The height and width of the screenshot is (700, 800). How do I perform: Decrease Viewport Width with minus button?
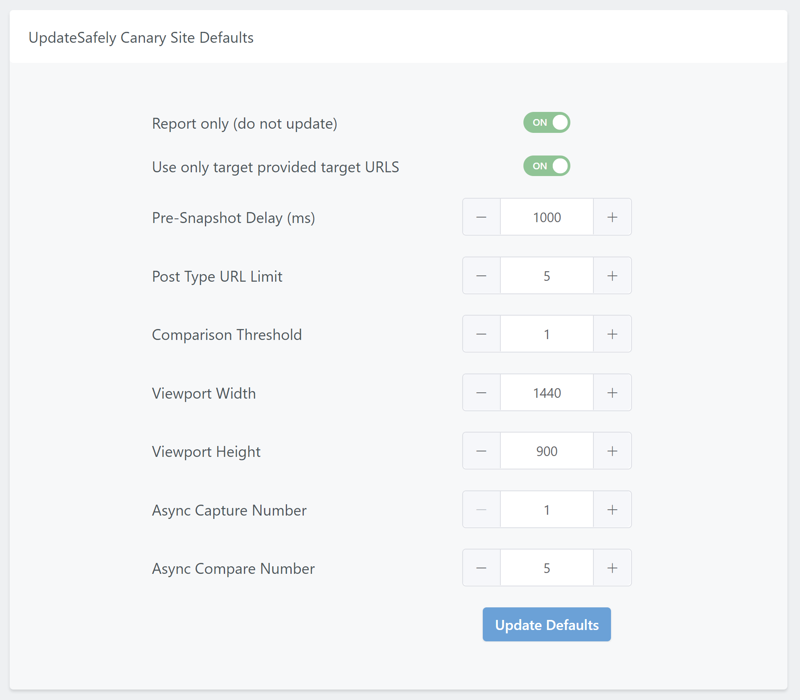(482, 393)
